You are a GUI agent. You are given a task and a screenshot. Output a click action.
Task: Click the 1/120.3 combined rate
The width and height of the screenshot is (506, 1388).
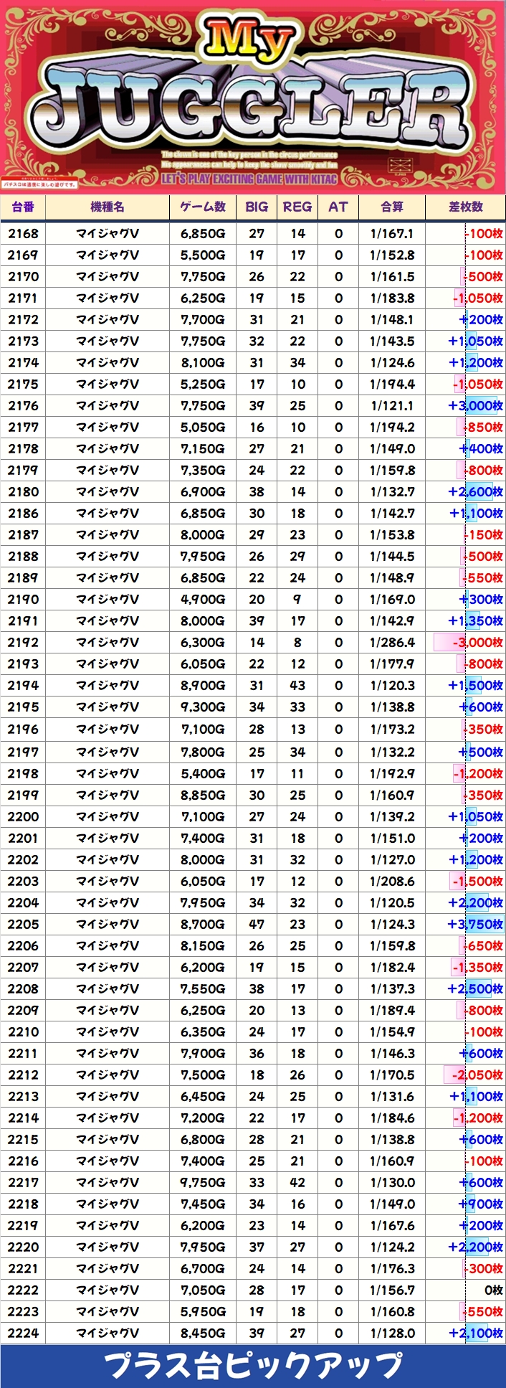(x=392, y=686)
